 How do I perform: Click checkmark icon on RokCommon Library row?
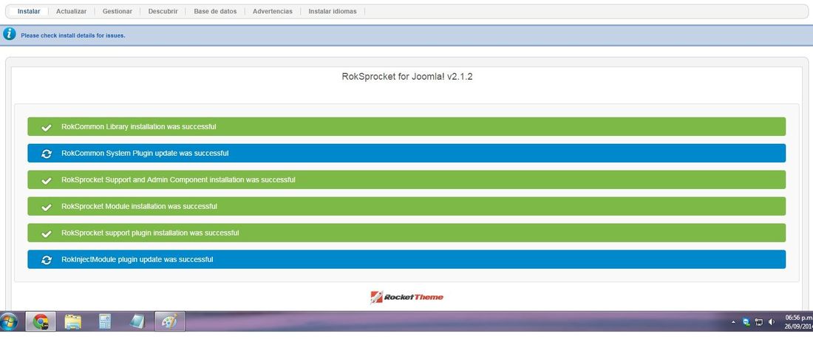[47, 127]
